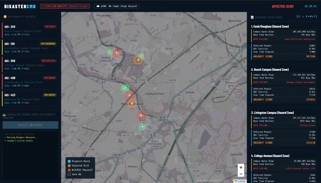Click the DISASTERCMD logo
The height and width of the screenshot is (183, 321).
click(20, 6)
